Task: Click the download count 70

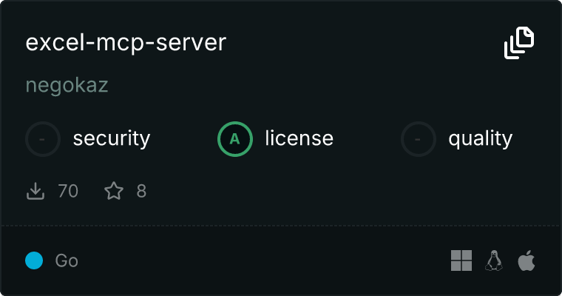Action: click(x=68, y=192)
